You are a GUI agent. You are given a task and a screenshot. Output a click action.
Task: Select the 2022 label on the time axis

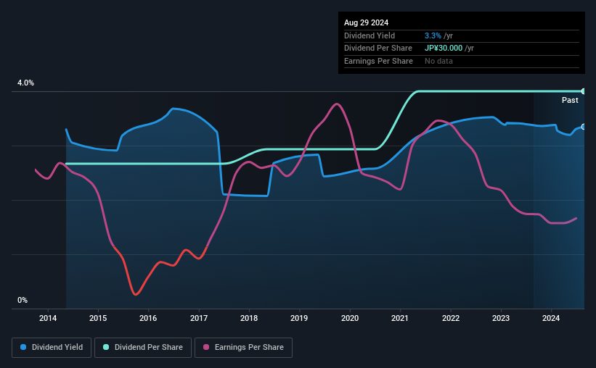(x=450, y=318)
